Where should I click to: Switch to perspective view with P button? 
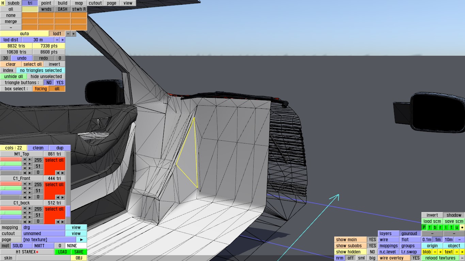[x=424, y=227]
